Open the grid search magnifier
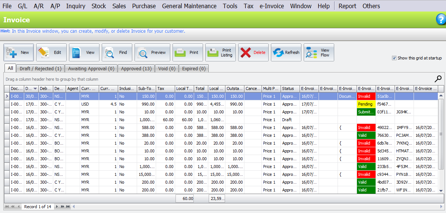Screen dimensions: 446x213 [438, 78]
